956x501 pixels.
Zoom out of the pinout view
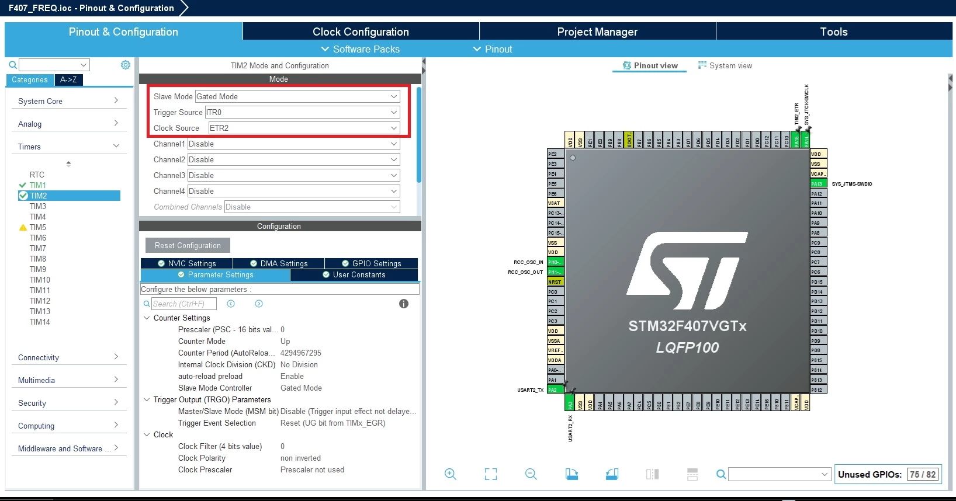[x=531, y=474]
